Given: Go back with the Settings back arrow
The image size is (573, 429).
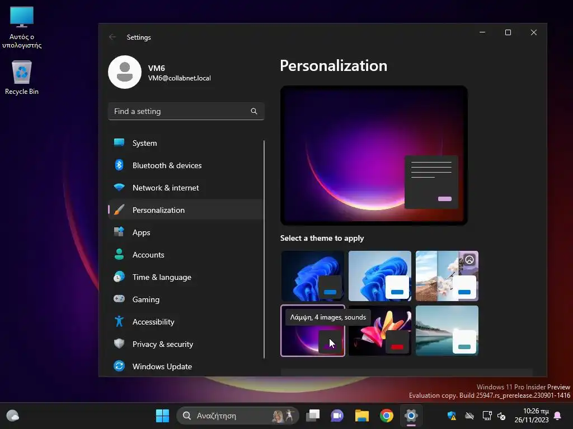Looking at the screenshot, I should click(112, 37).
